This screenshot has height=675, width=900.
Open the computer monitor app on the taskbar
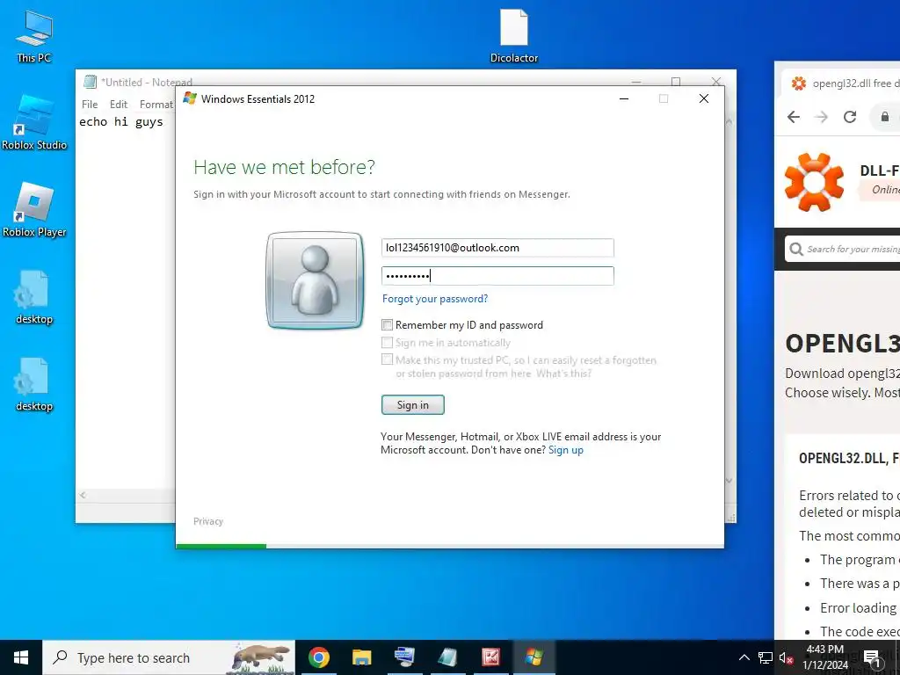click(404, 657)
